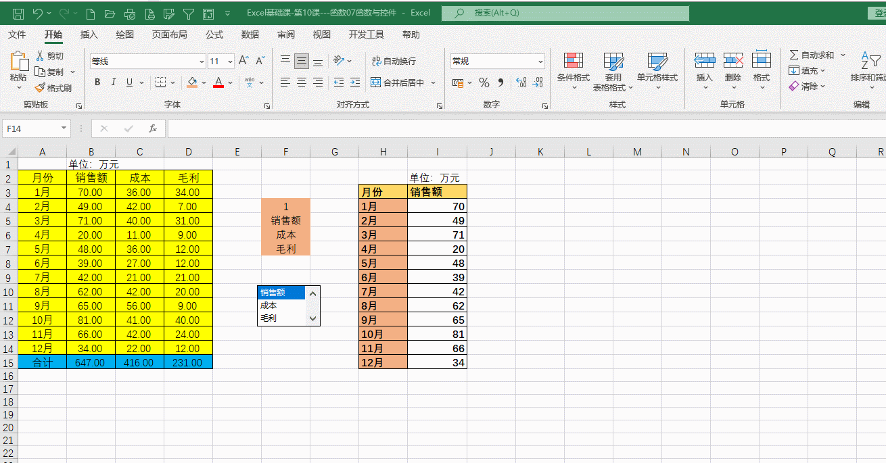The height and width of the screenshot is (463, 886).
Task: Click the decrease decimal icon
Action: 538,82
